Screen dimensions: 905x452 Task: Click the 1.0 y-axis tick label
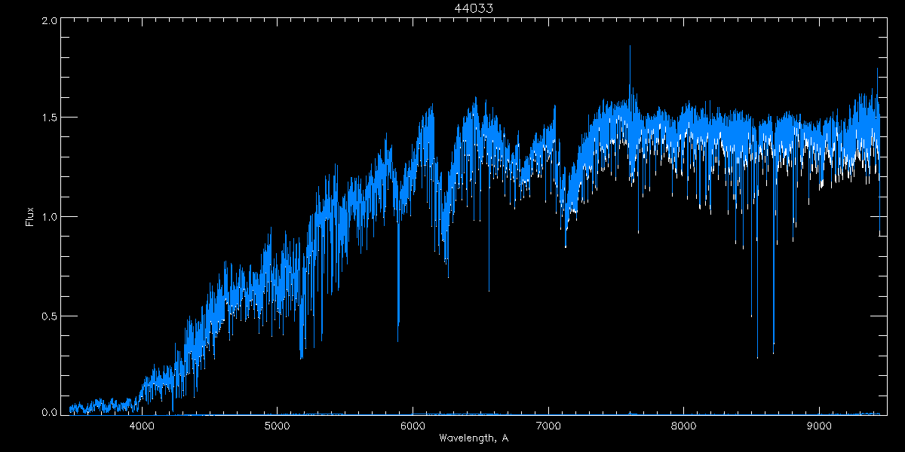click(x=50, y=217)
